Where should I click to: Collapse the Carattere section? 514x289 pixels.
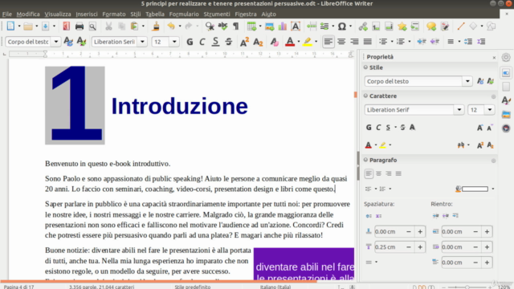pos(365,96)
